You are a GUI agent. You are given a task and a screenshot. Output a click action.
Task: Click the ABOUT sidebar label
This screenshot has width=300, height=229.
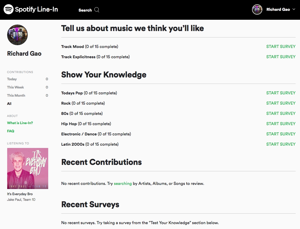tap(13, 116)
